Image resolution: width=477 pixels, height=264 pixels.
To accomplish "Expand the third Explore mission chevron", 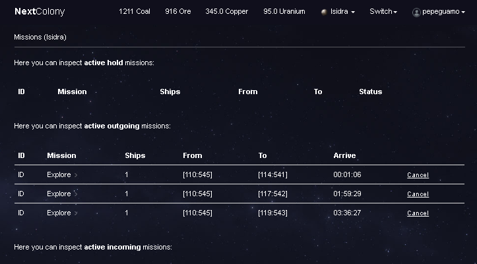I will click(x=76, y=213).
